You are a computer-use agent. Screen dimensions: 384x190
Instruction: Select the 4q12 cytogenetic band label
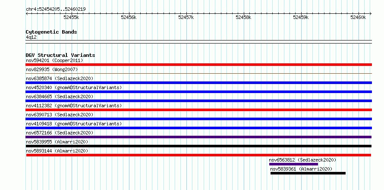[31, 37]
